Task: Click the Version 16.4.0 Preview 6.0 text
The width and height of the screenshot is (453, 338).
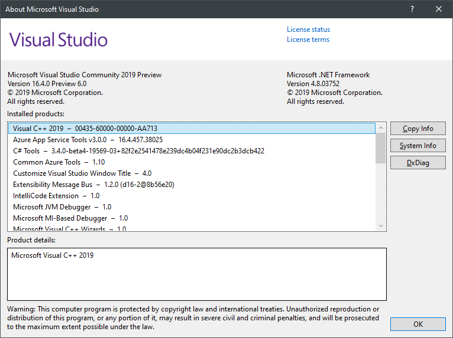Action: tap(47, 84)
